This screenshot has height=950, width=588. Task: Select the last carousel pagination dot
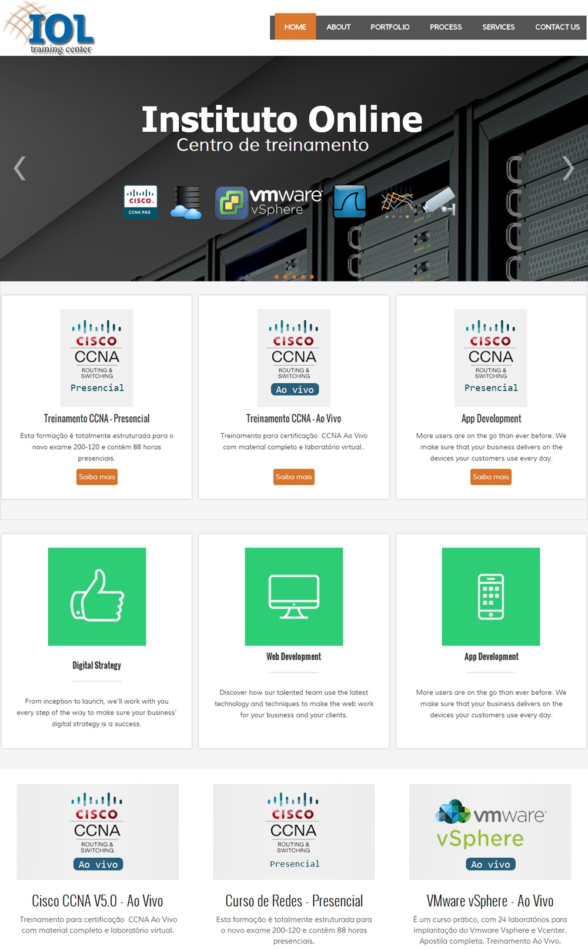pyautogui.click(x=312, y=276)
